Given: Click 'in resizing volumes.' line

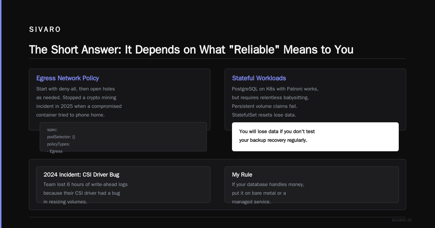Looking at the screenshot, I should coord(65,202).
